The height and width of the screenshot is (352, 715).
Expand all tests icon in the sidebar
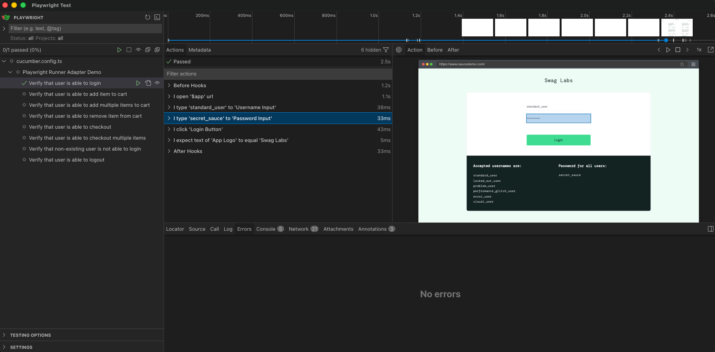(157, 50)
